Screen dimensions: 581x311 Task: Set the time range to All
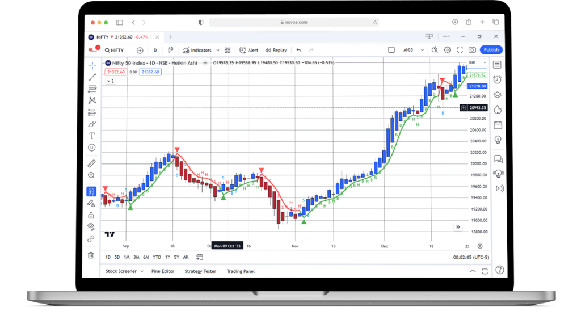click(x=186, y=257)
